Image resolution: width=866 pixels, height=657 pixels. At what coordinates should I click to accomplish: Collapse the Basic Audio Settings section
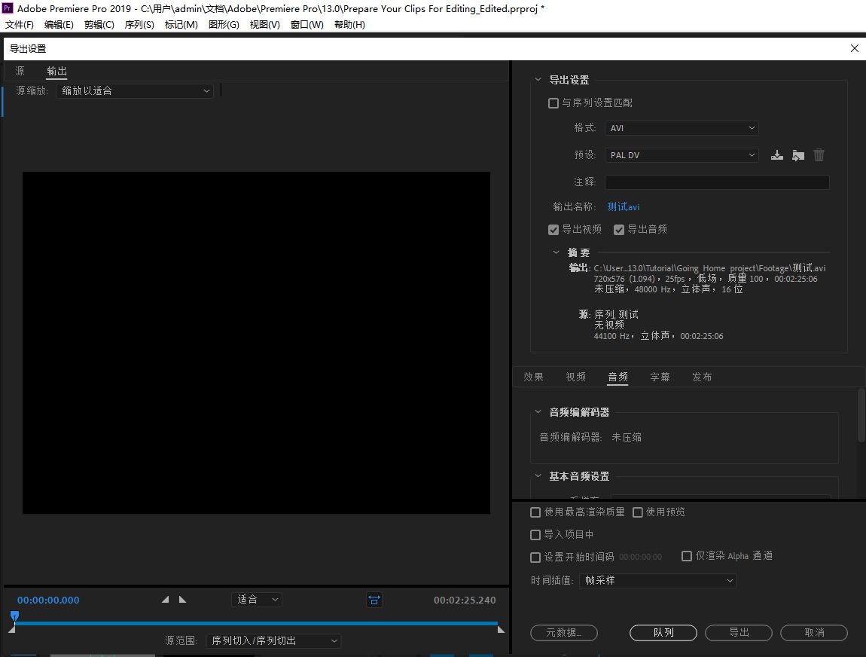(x=538, y=475)
